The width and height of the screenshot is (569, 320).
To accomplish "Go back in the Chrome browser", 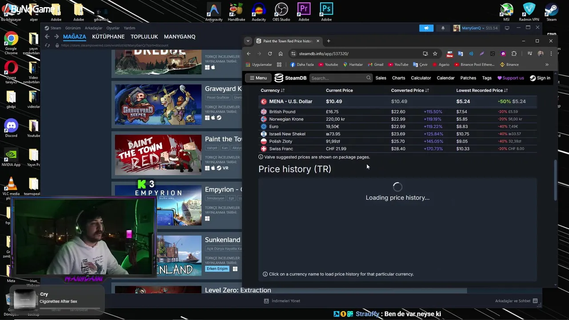I will coord(248,53).
